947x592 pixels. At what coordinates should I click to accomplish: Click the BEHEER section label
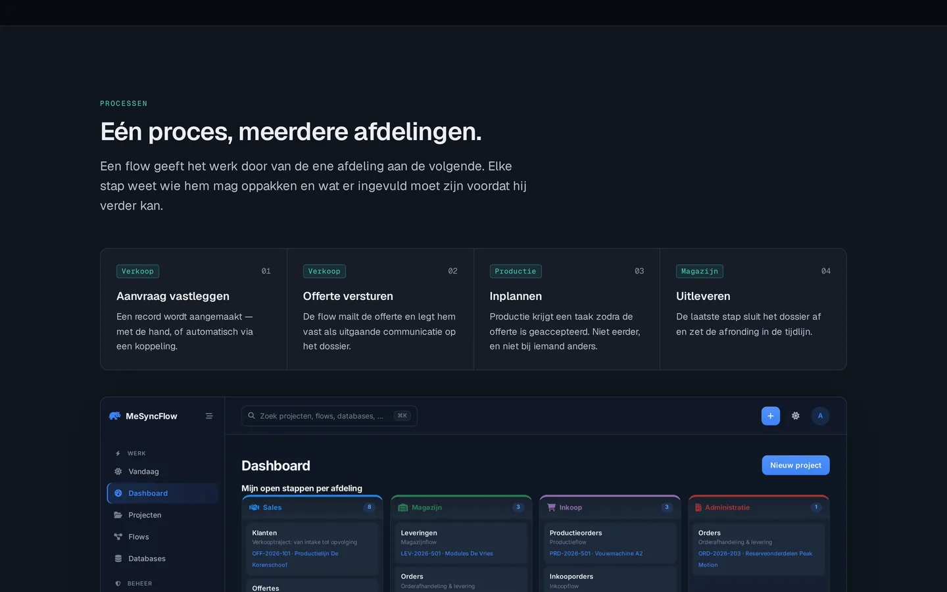[x=139, y=583]
